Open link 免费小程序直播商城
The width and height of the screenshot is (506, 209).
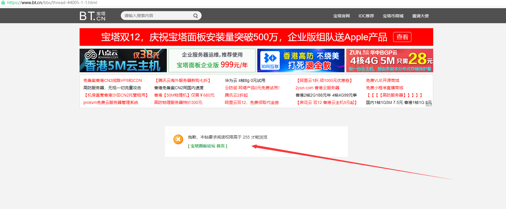coord(385,88)
